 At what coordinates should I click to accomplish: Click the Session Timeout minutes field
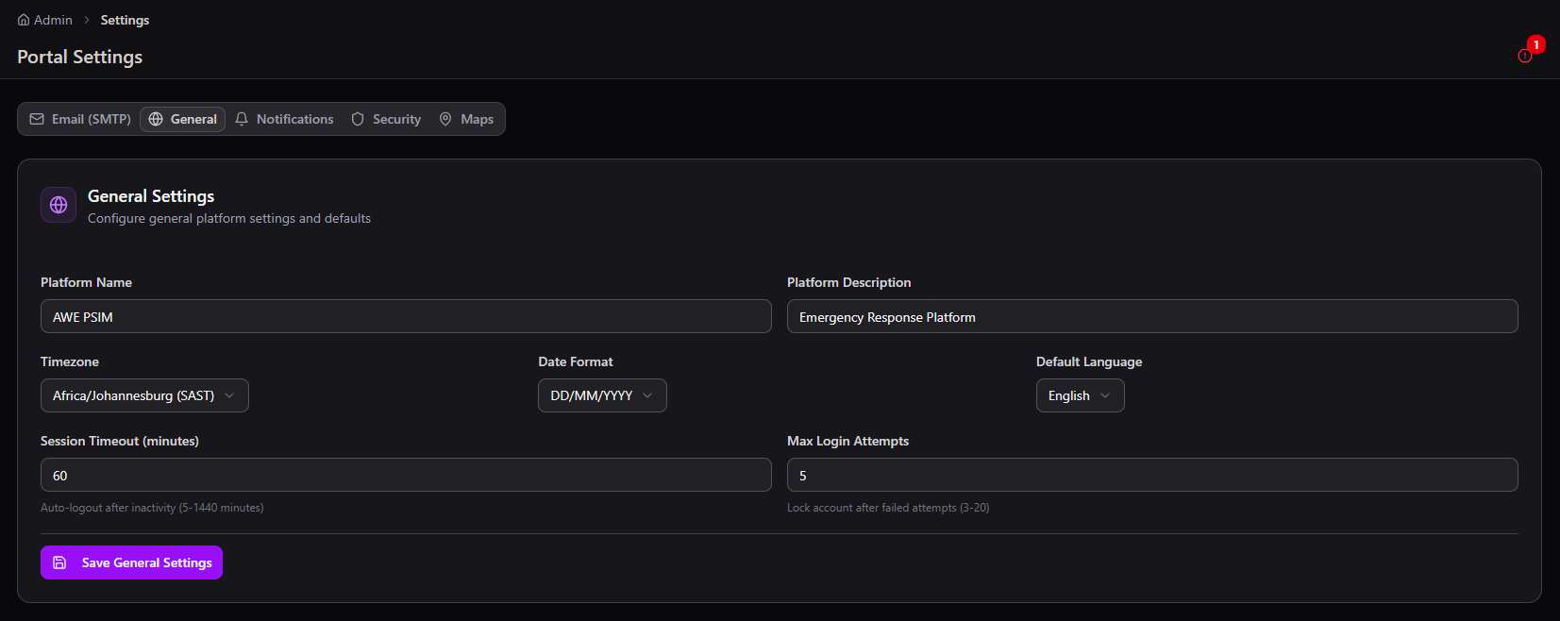click(x=406, y=475)
